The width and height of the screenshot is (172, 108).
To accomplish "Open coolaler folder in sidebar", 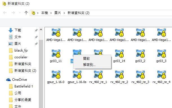I will click(21, 57).
